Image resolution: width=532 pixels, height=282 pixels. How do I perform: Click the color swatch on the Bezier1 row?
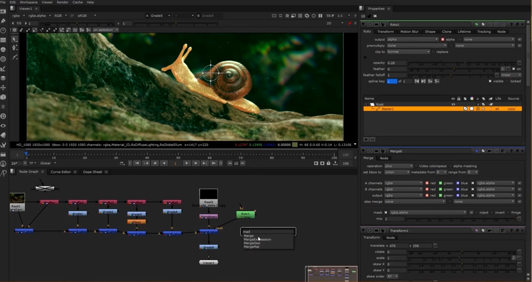tap(472, 109)
